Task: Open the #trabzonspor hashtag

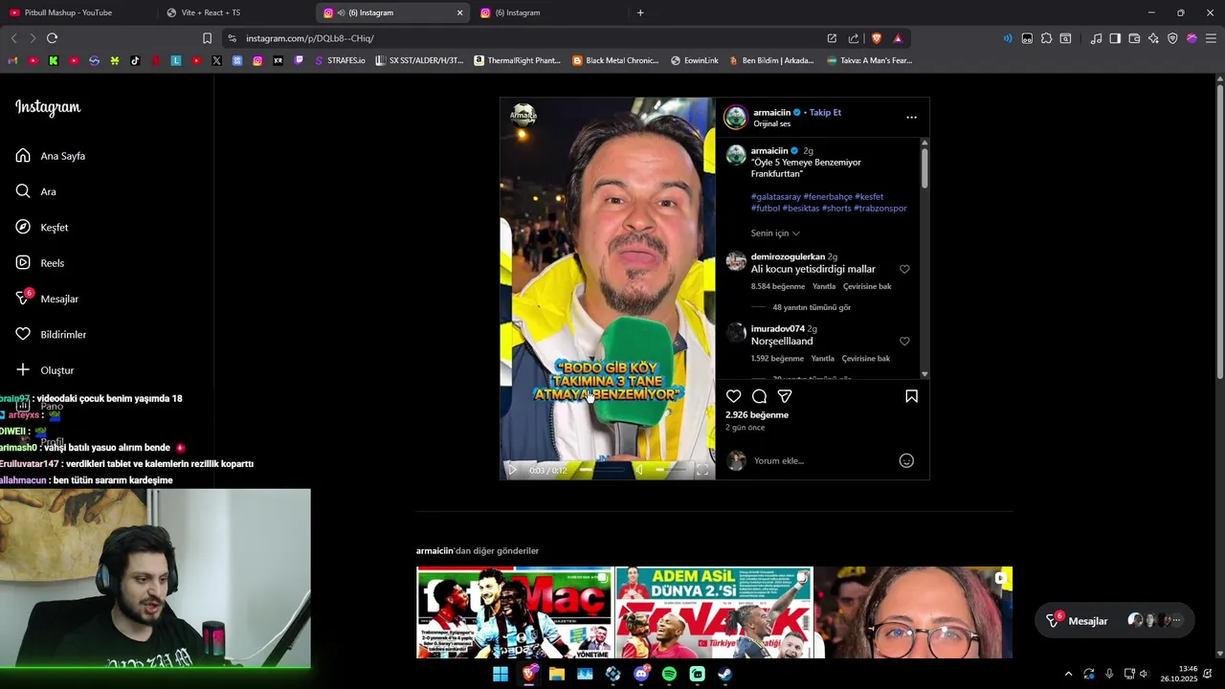Action: tap(880, 209)
